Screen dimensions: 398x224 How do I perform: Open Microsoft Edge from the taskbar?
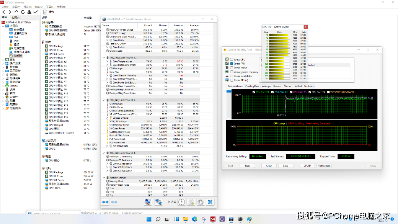pos(195,219)
